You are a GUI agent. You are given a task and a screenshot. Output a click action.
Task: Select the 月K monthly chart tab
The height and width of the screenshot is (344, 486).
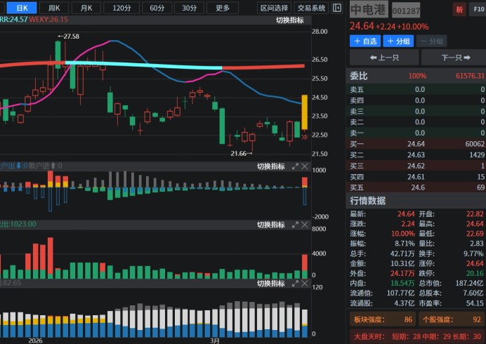click(x=86, y=8)
